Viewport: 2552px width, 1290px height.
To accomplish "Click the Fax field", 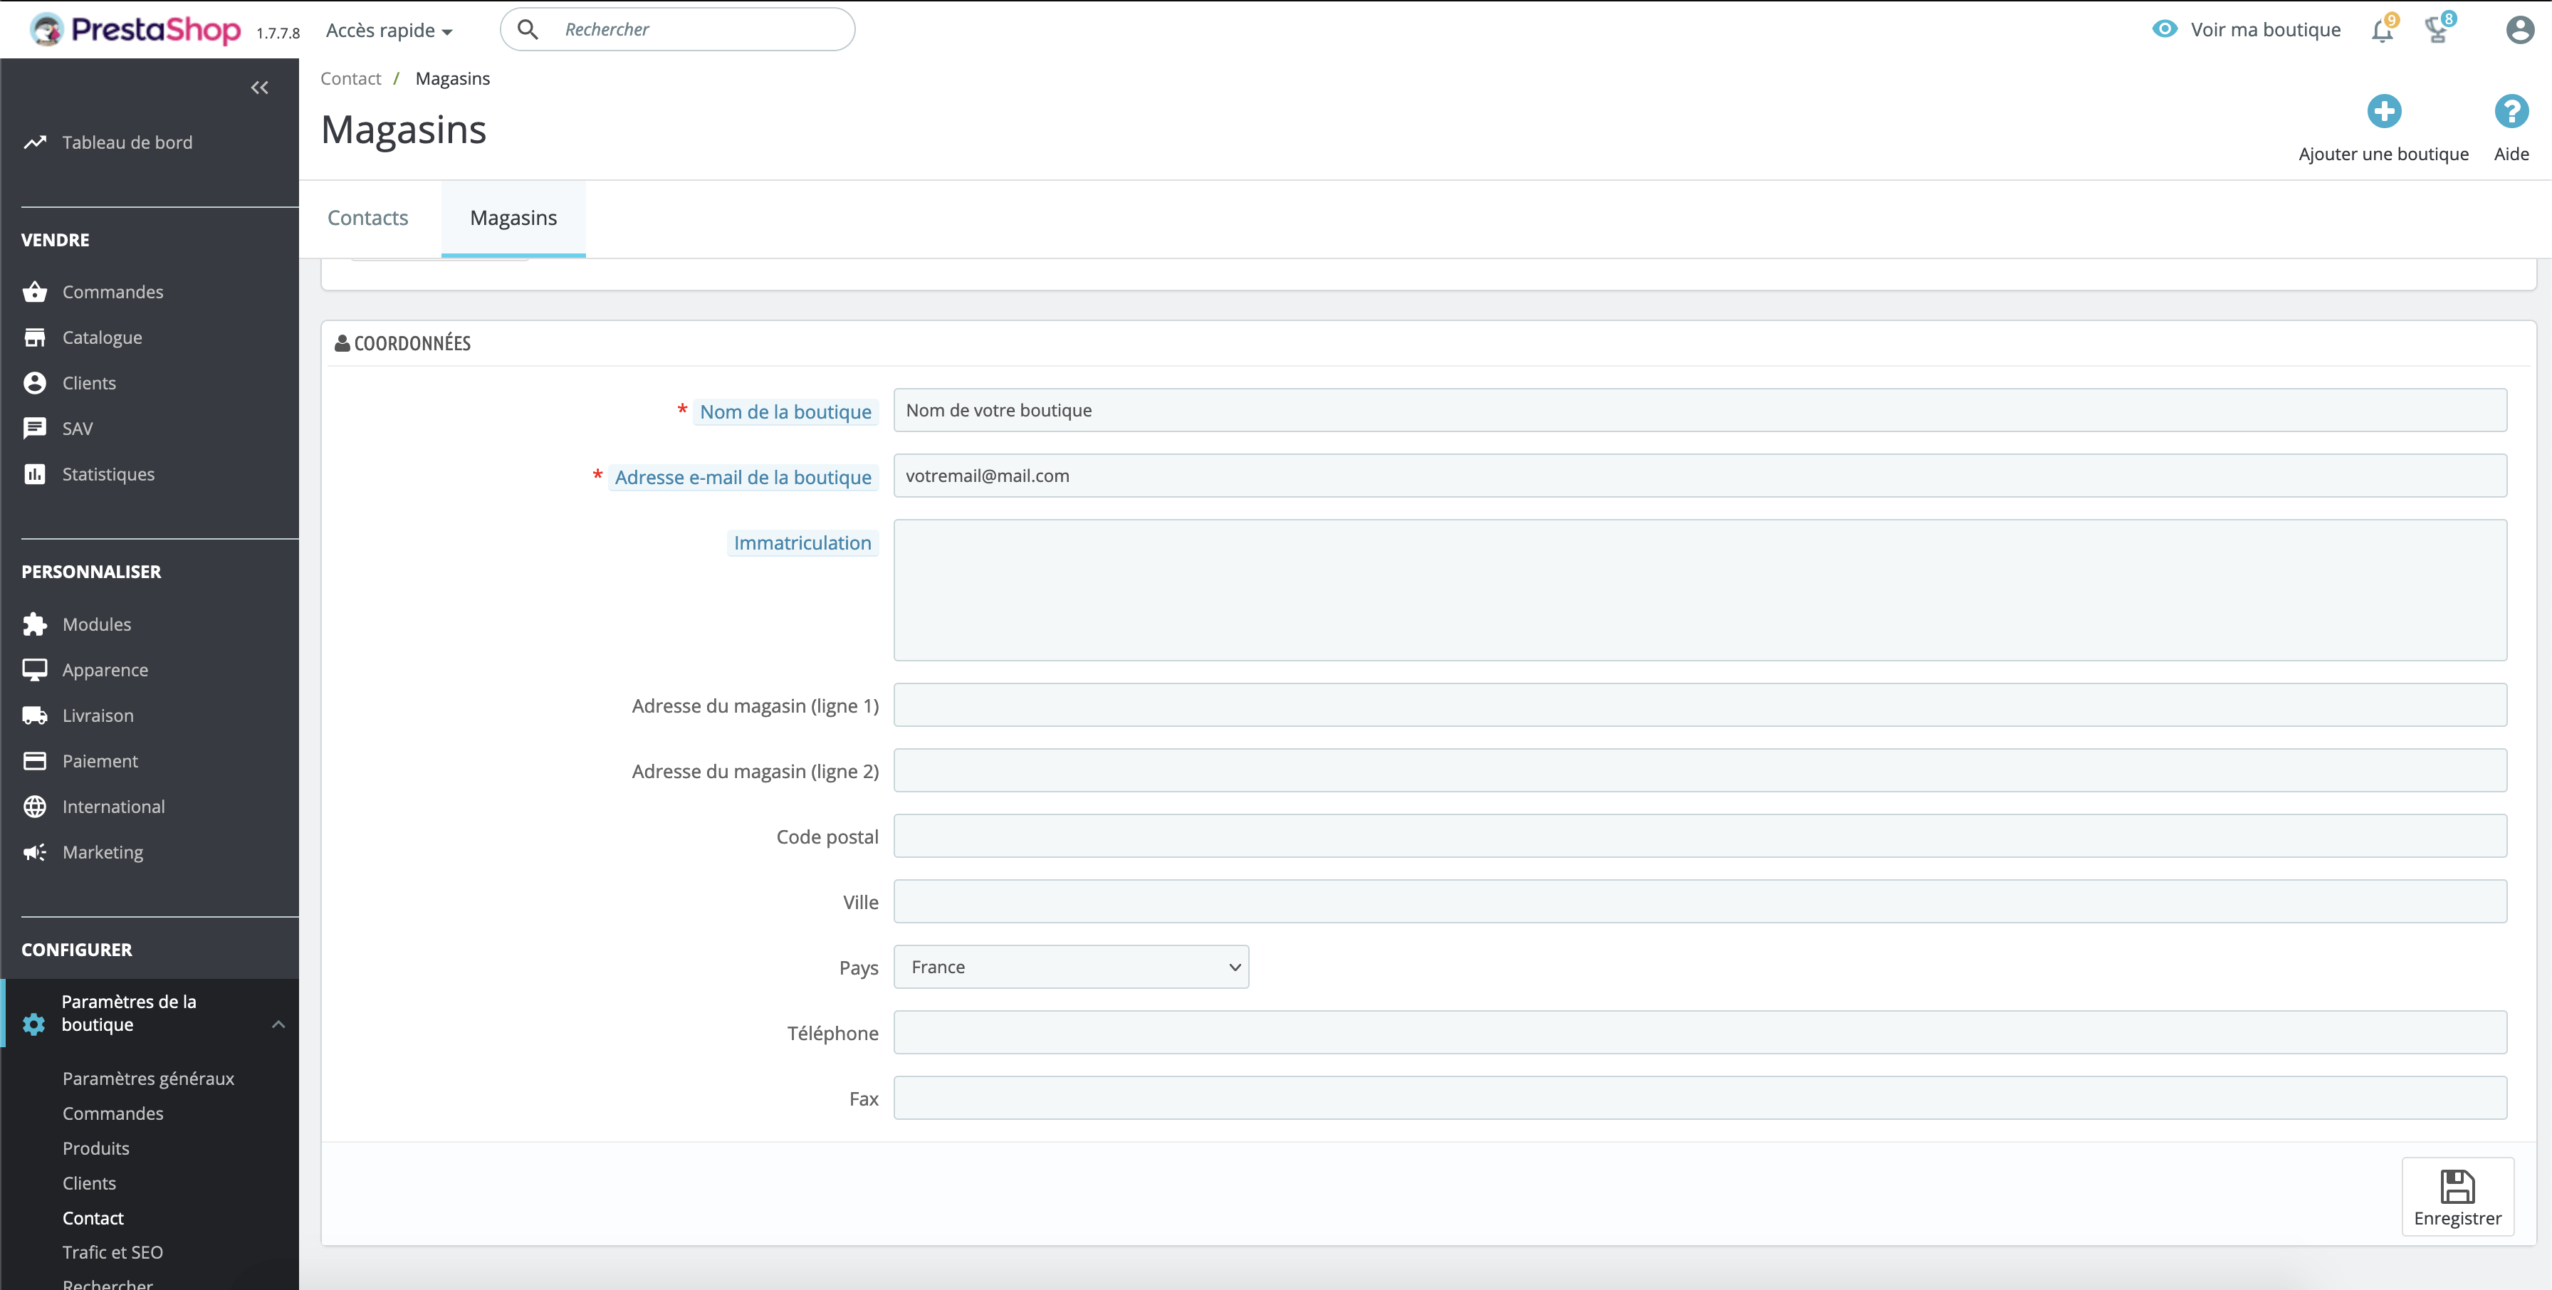I will 1700,1098.
